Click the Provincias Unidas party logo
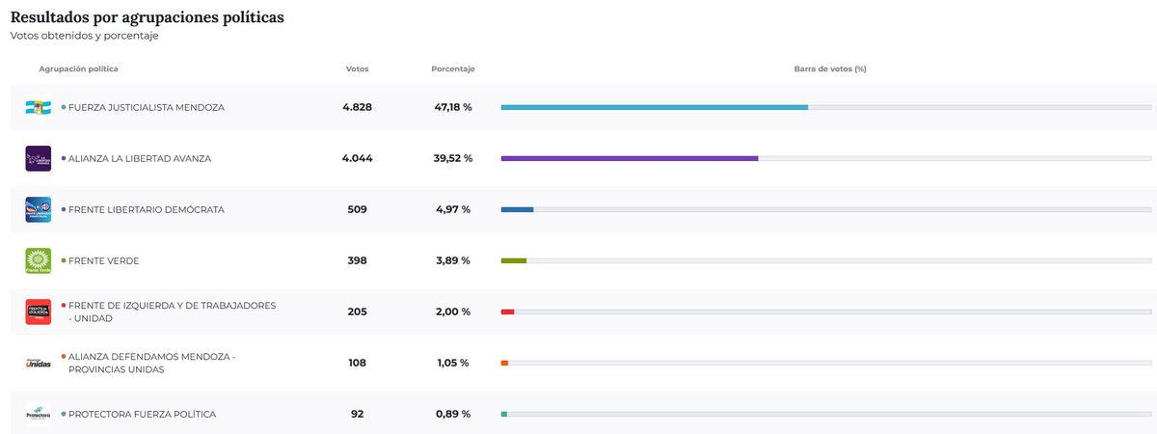Image resolution: width=1157 pixels, height=434 pixels. click(x=38, y=363)
